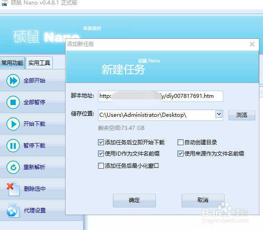Click the 储存位置 path input field
This screenshot has height=230, width=263.
pos(160,115)
